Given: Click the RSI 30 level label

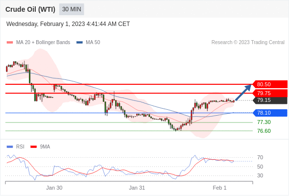Looking at the screenshot, I should (260, 175).
